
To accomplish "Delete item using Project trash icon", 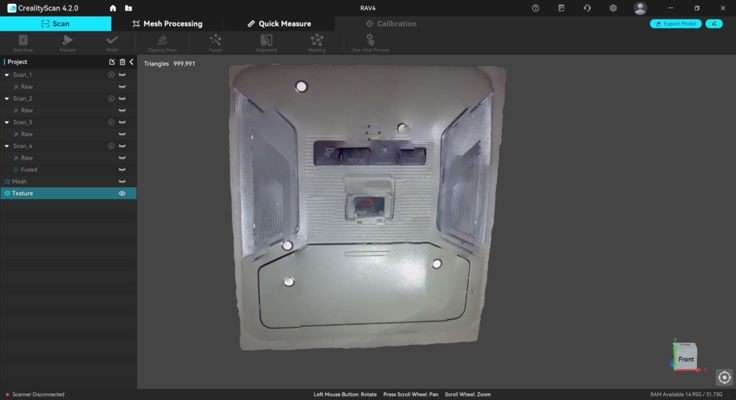I will point(122,62).
